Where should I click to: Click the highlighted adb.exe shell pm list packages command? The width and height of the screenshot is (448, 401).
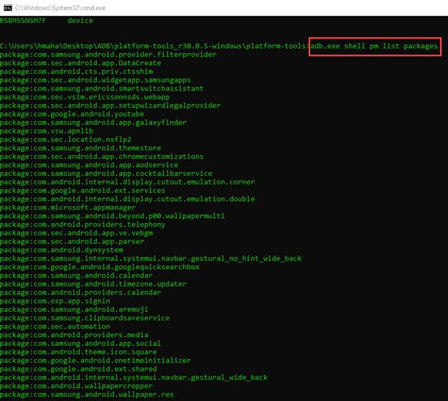tap(374, 46)
